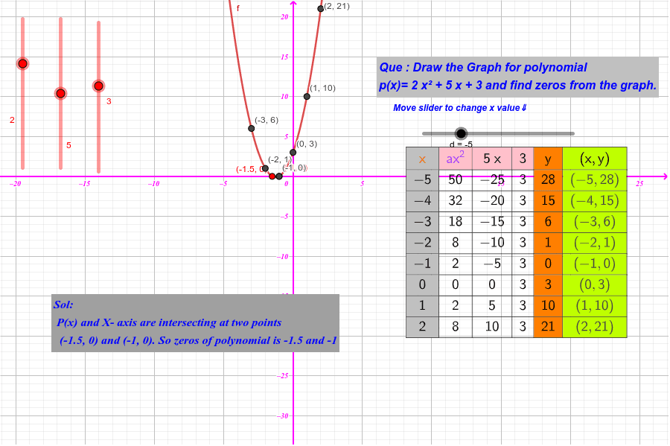
Task: Click the curve label f on the parabola
Action: [239, 9]
